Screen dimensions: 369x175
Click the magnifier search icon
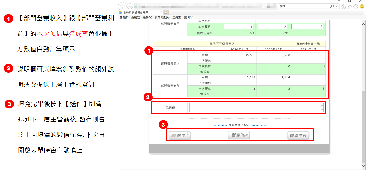332,6
